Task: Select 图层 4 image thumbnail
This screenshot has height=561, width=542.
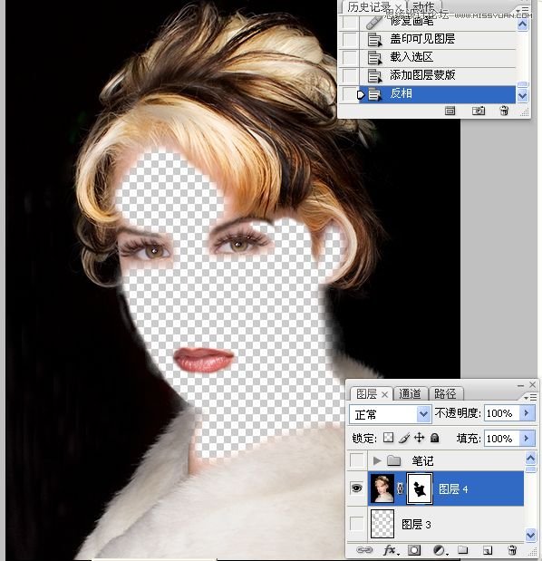Action: 382,488
